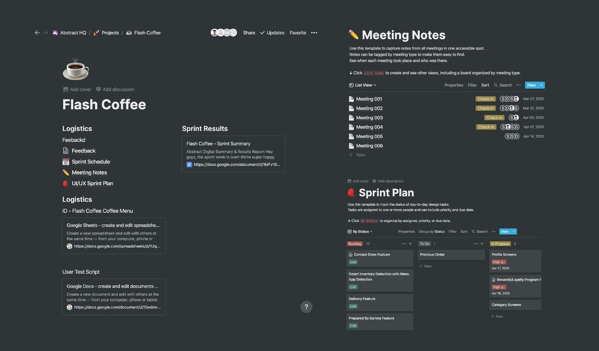Open Meeting 003 row

click(x=446, y=117)
